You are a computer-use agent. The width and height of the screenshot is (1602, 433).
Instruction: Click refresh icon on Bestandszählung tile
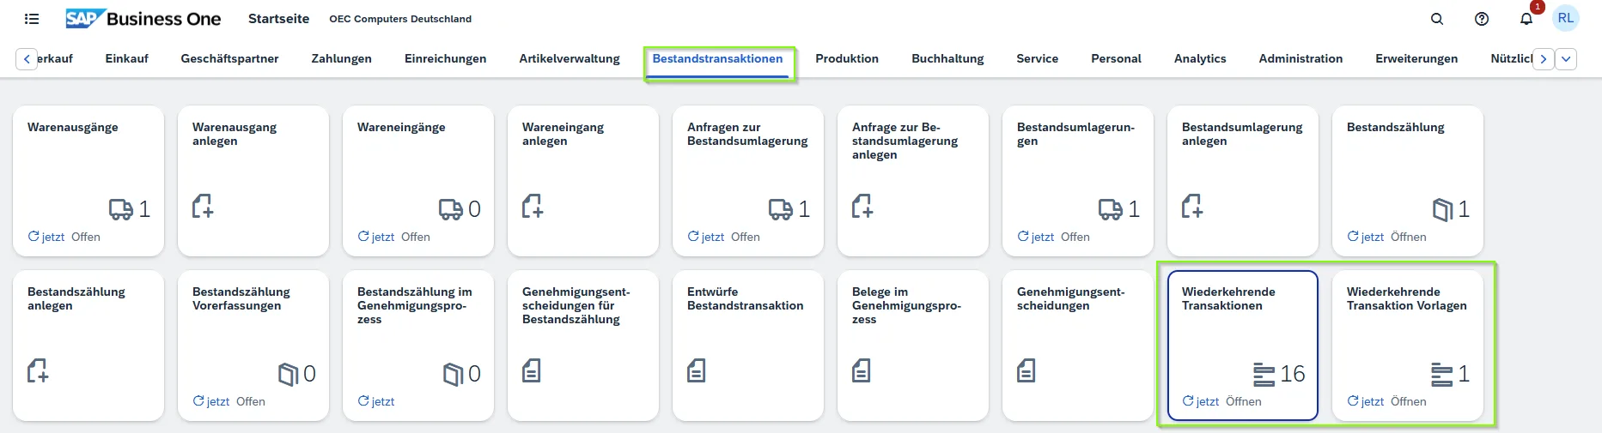[x=1354, y=237]
